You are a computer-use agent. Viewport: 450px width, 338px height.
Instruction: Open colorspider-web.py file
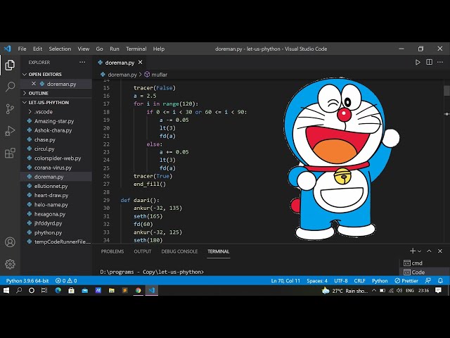click(x=56, y=158)
